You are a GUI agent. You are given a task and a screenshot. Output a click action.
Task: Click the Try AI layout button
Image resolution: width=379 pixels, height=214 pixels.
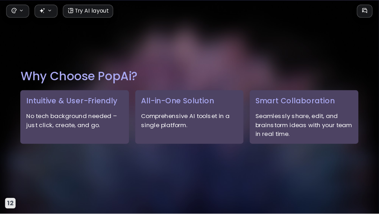click(x=88, y=11)
